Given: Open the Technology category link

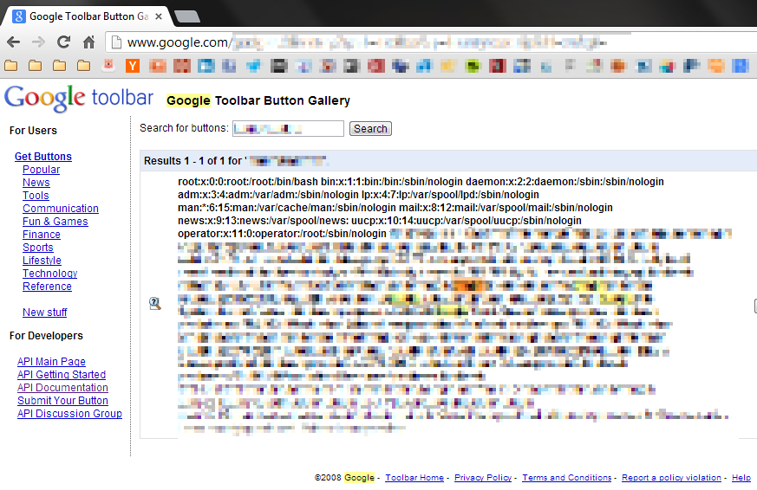Looking at the screenshot, I should [x=49, y=274].
